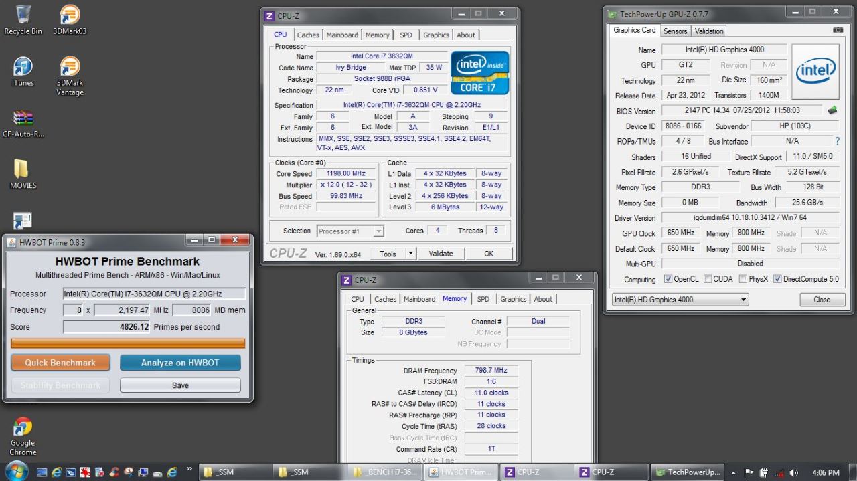Viewport: 857px width, 481px height.
Task: Toggle the PhysX checkbox
Action: point(743,279)
